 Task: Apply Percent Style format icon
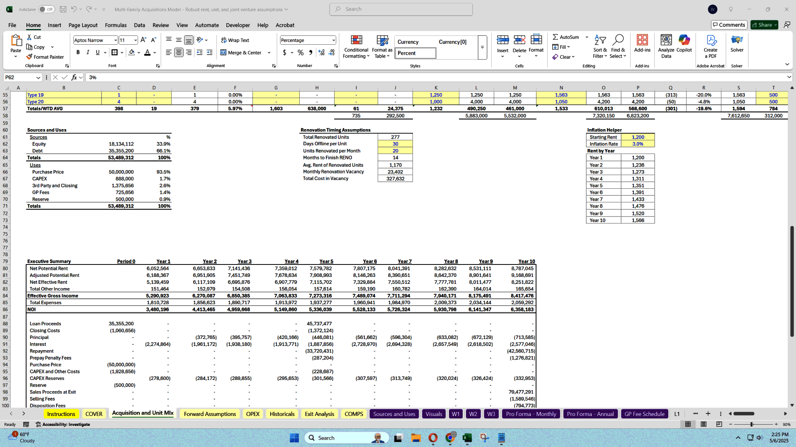point(301,53)
